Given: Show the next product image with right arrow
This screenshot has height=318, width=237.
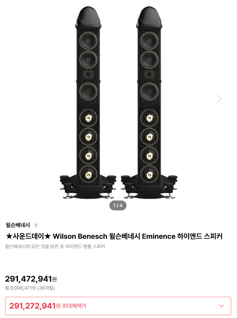Looking at the screenshot, I should [219, 99].
